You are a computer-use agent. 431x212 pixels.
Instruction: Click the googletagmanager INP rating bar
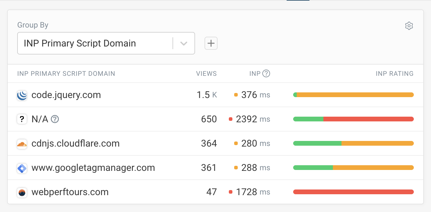[x=353, y=168]
